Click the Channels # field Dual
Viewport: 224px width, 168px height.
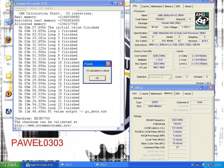click(199, 102)
